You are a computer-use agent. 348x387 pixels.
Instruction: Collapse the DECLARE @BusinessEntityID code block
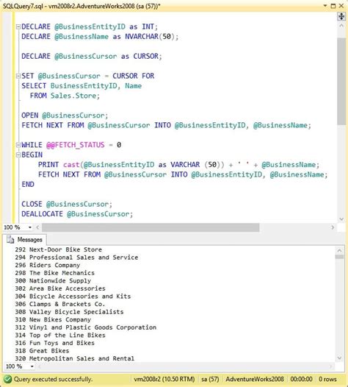pos(18,26)
